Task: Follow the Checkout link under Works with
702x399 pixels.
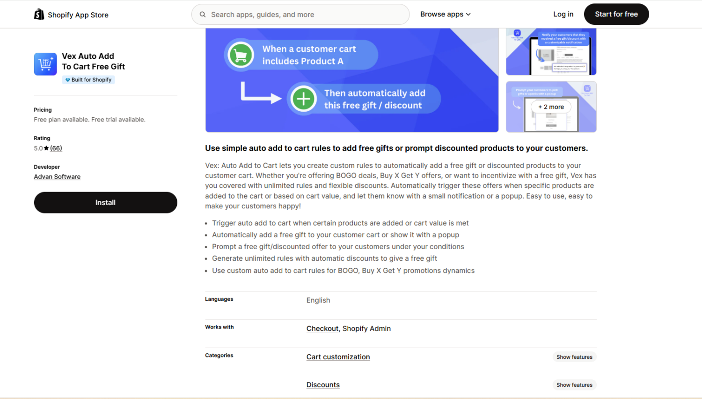Action: 322,328
